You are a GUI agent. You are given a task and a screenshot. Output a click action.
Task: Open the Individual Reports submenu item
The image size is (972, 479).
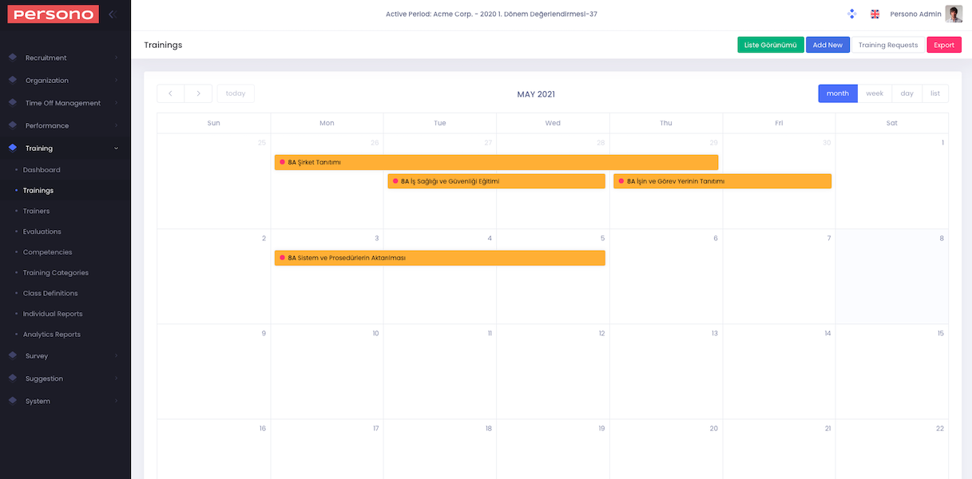[53, 314]
